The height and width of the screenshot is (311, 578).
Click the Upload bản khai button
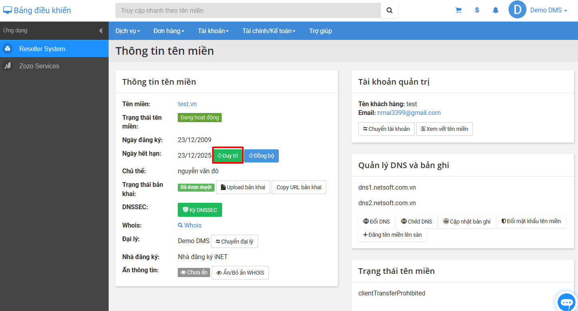(243, 187)
